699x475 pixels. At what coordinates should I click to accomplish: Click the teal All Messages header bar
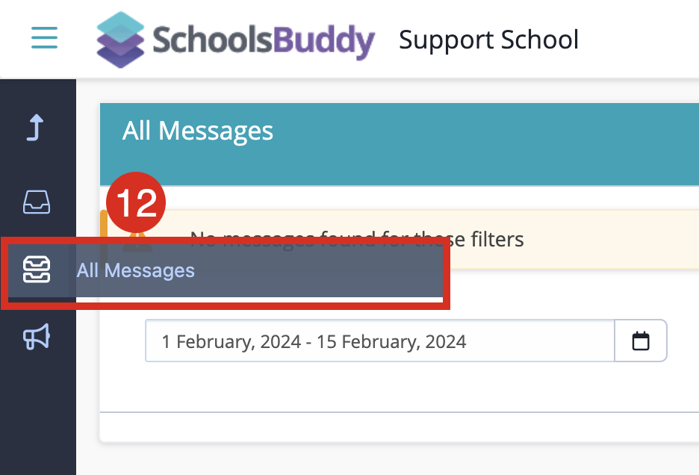coord(485,143)
